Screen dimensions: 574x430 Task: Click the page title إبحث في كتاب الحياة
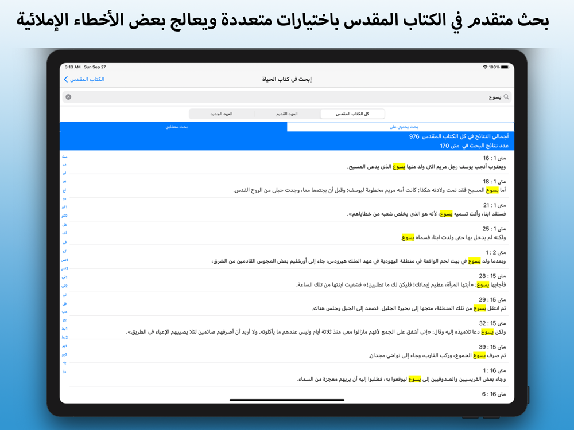click(286, 79)
